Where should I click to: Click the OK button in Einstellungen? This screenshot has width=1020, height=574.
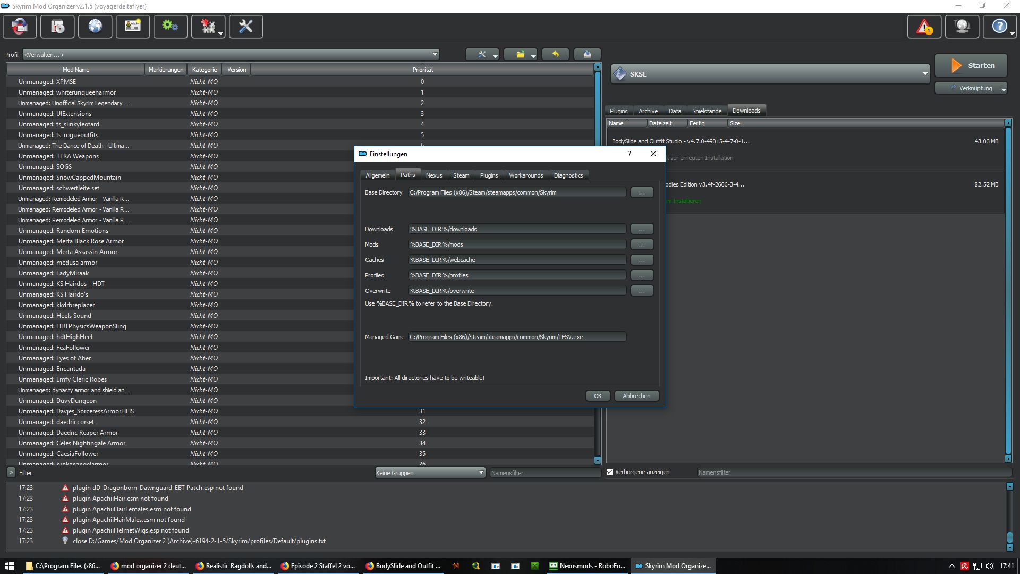click(x=598, y=396)
